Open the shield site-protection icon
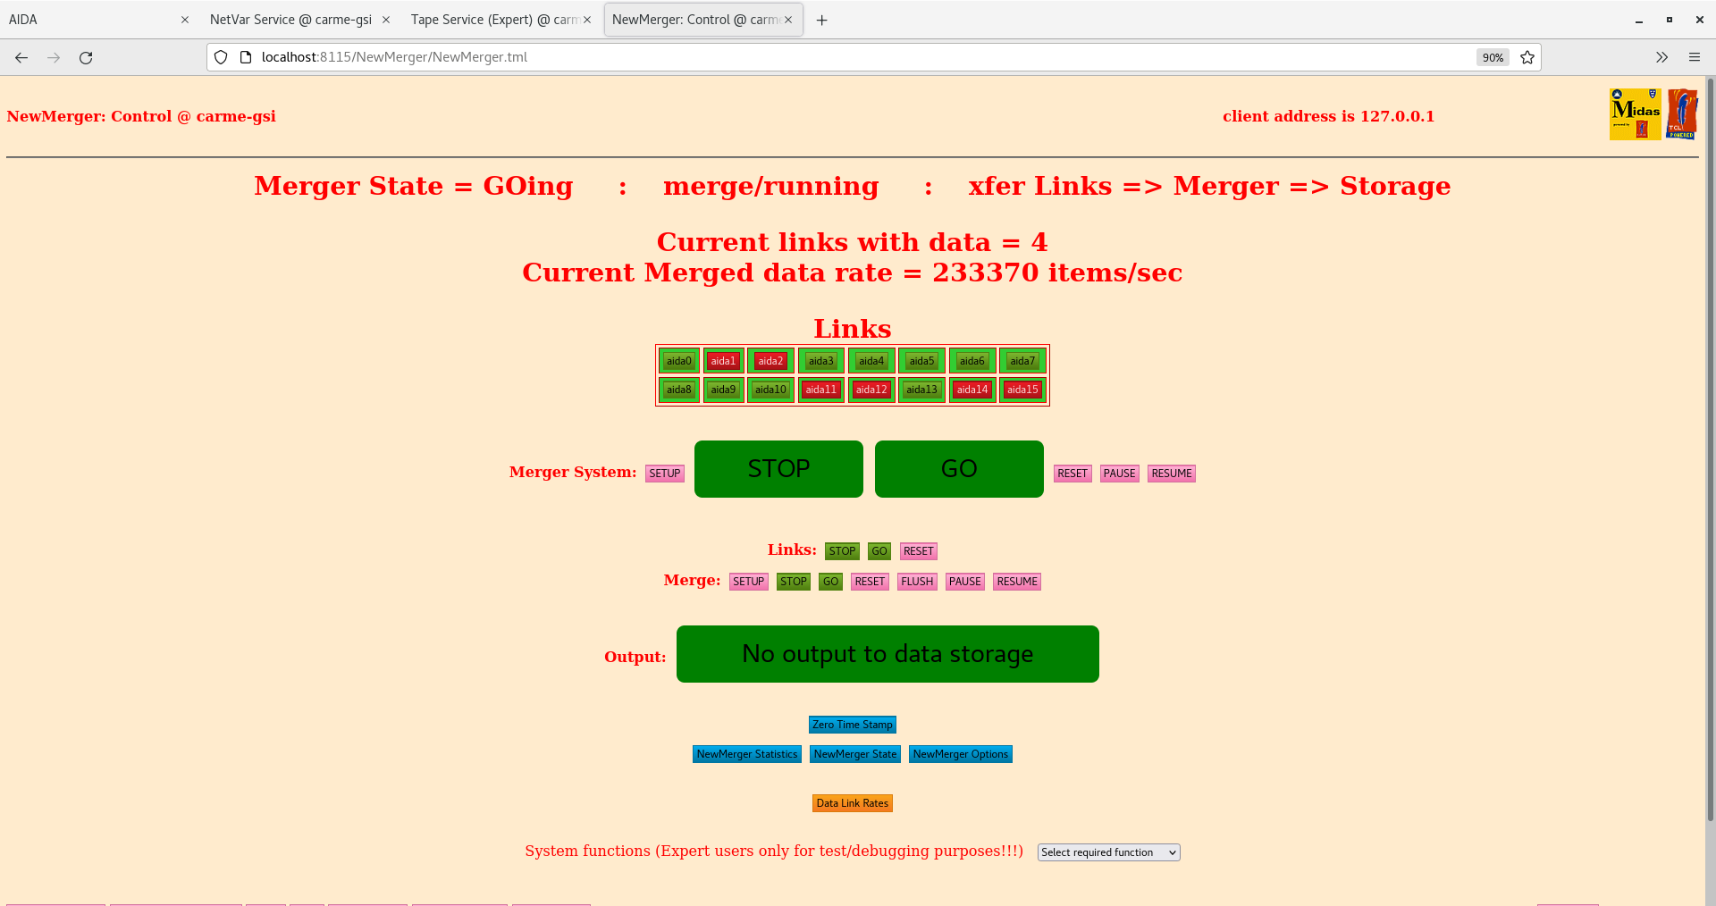 point(220,56)
